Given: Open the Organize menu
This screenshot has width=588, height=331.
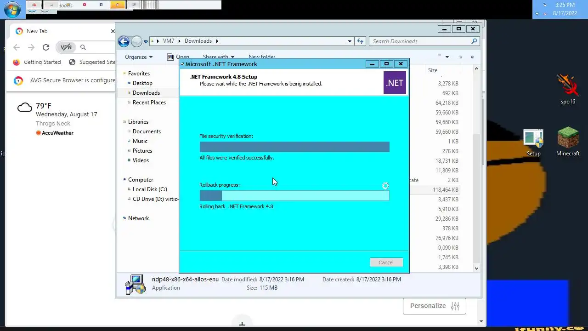Looking at the screenshot, I should pos(139,57).
